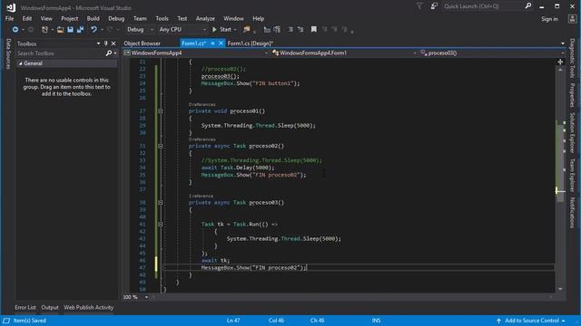Open the Analyze menu
This screenshot has height=326, width=581.
(205, 18)
